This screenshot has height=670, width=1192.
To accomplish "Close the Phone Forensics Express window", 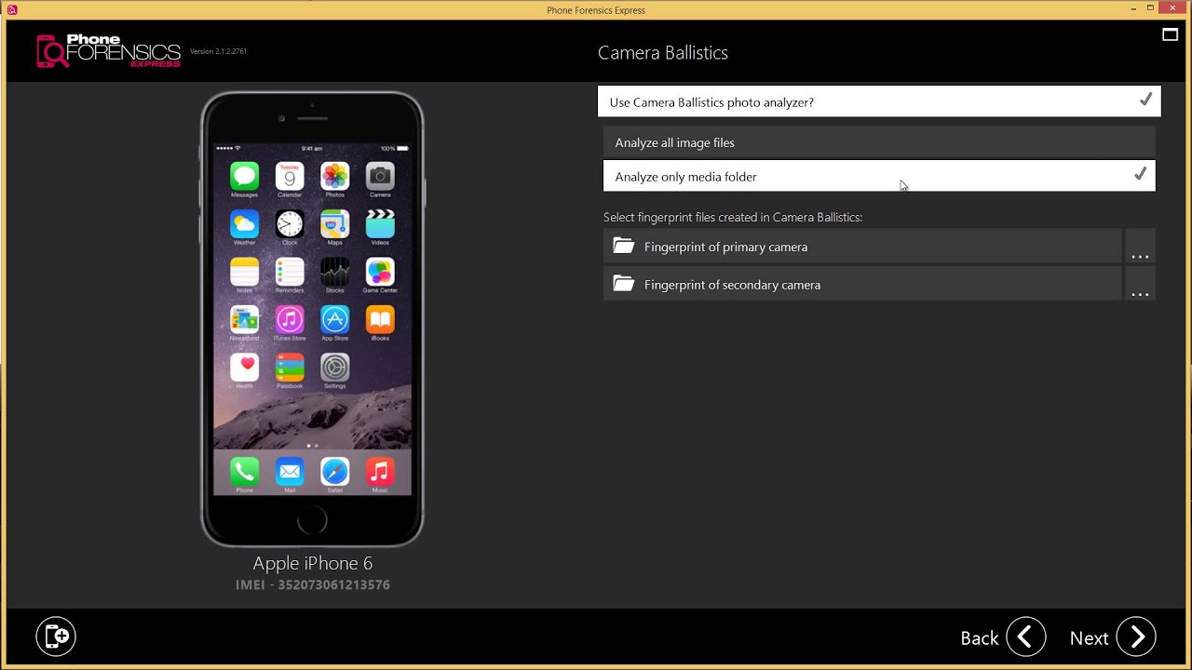I will [1171, 8].
